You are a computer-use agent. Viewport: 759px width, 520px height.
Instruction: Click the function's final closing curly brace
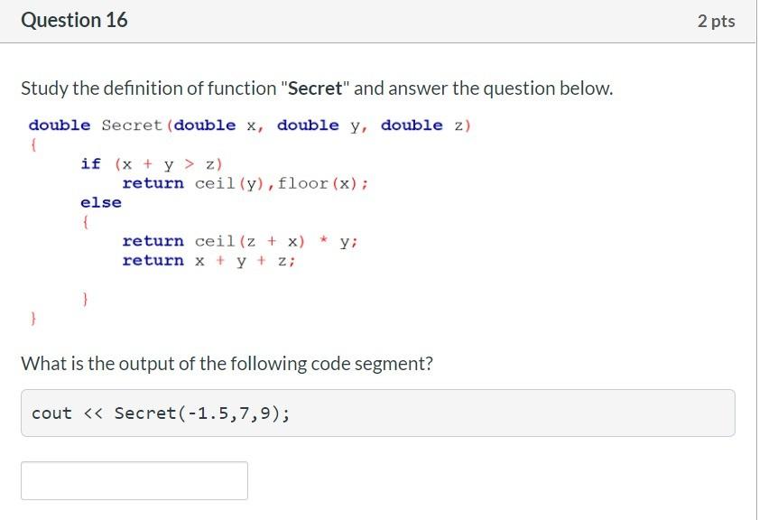(x=32, y=319)
